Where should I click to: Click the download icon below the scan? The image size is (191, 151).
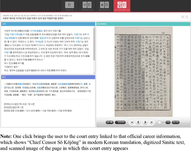pos(108,122)
